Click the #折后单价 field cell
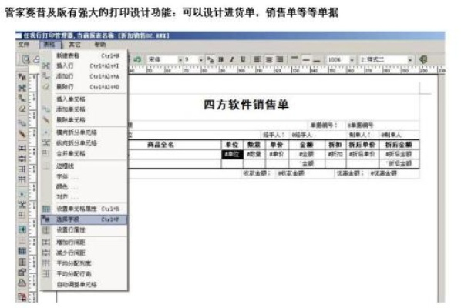461x308 pixels. [362, 154]
